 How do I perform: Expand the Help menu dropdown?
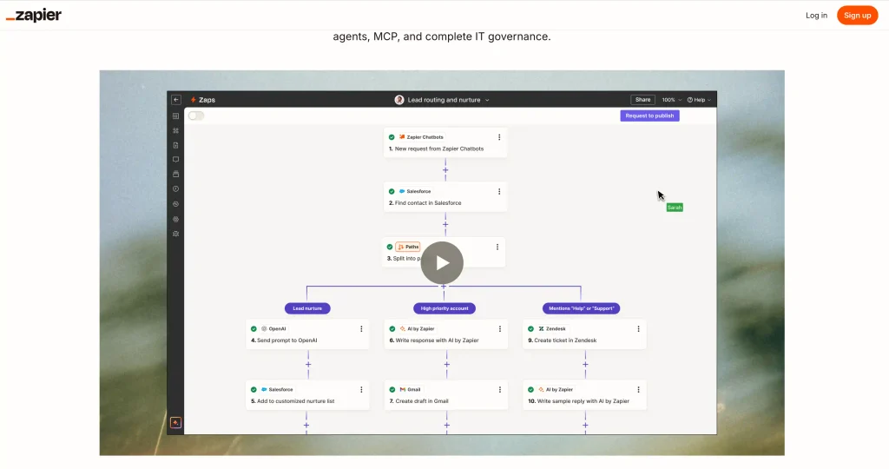click(x=699, y=100)
